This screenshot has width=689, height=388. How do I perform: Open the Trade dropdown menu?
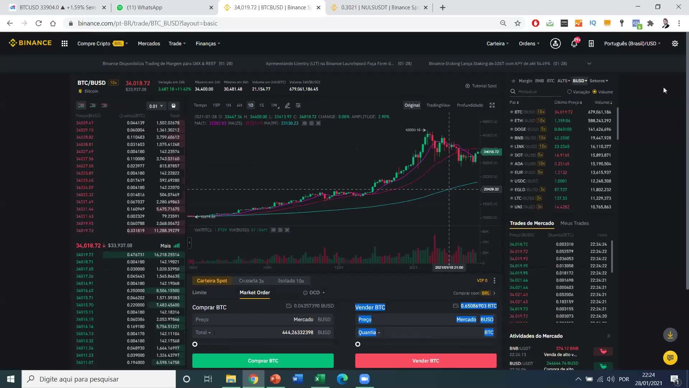click(177, 43)
